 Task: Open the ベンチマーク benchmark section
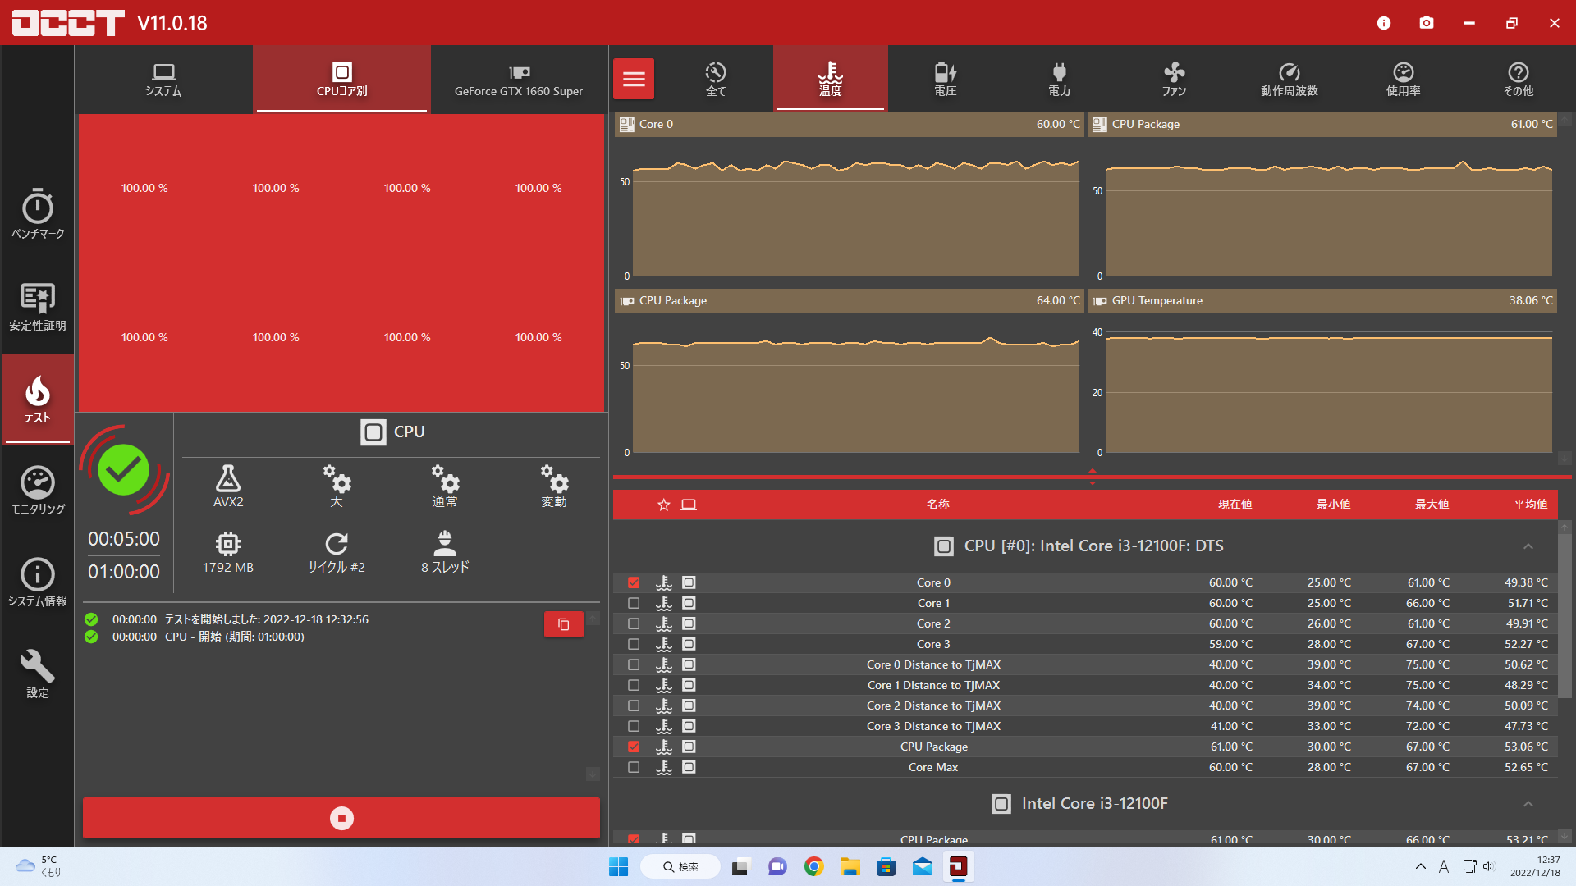[x=38, y=214]
